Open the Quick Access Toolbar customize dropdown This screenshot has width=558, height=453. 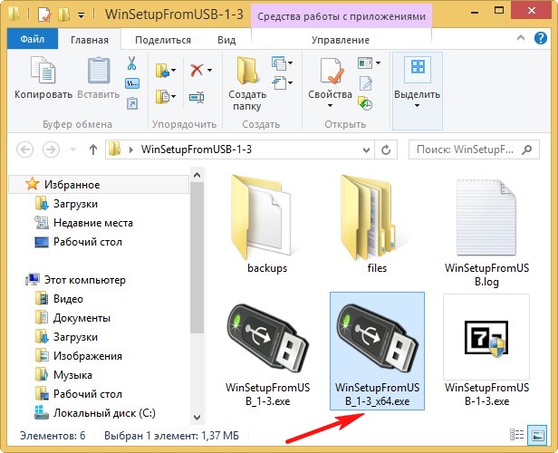(x=81, y=15)
